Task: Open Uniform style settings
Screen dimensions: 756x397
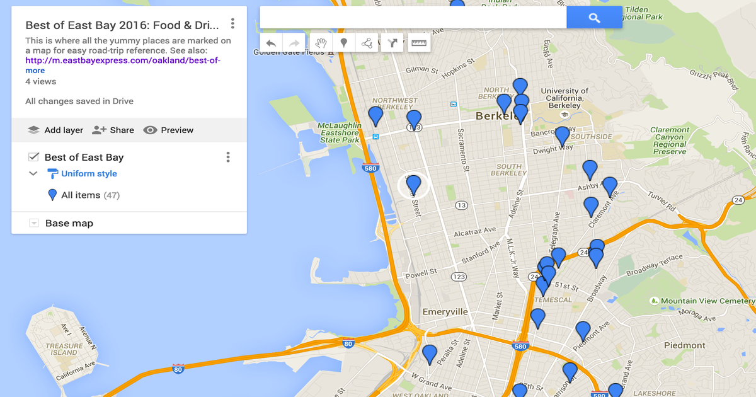Action: click(x=89, y=174)
